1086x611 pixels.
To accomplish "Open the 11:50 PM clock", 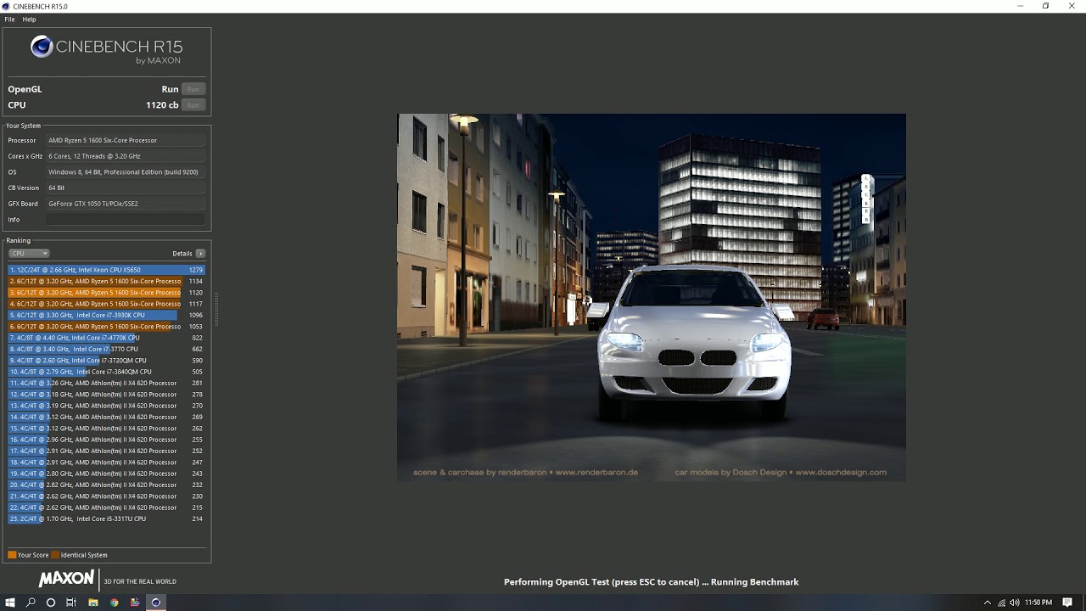I will (x=1038, y=603).
